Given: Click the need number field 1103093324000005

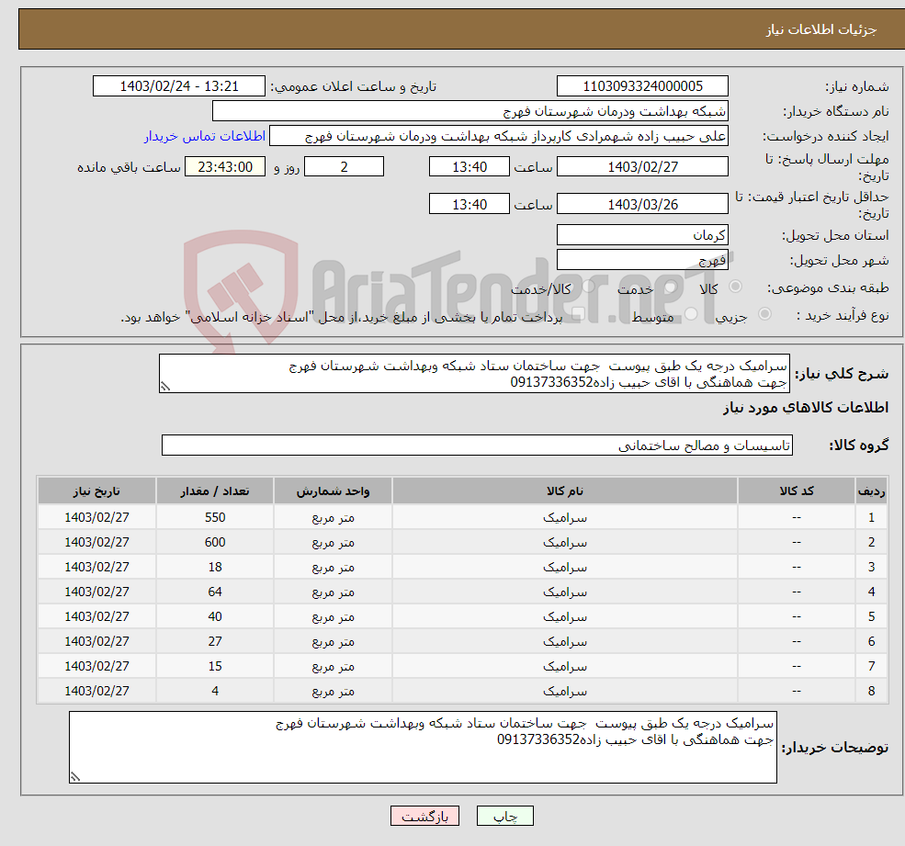Looking at the screenshot, I should click(642, 86).
